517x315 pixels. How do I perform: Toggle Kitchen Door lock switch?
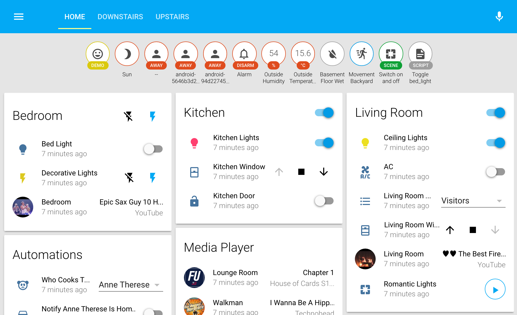(x=324, y=200)
